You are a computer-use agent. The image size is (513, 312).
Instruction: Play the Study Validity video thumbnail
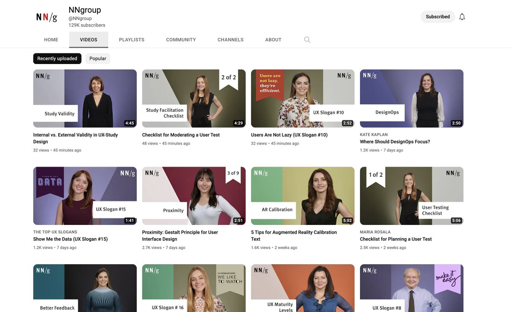click(85, 98)
